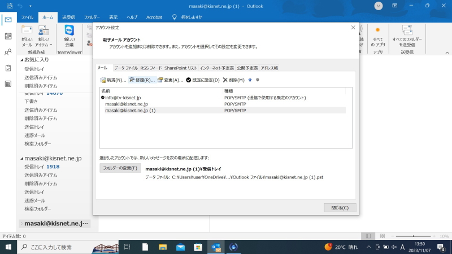Open the ヘルプ ribbon tab
Screen dimensions: 452x254
point(132,17)
